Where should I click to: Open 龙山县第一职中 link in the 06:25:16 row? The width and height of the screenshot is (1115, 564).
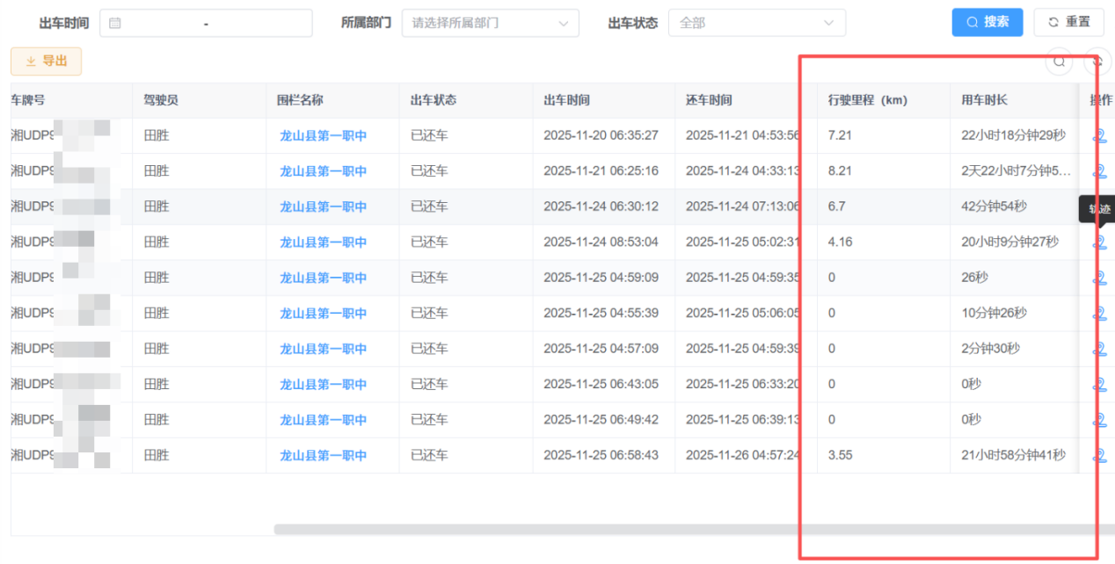click(x=323, y=171)
